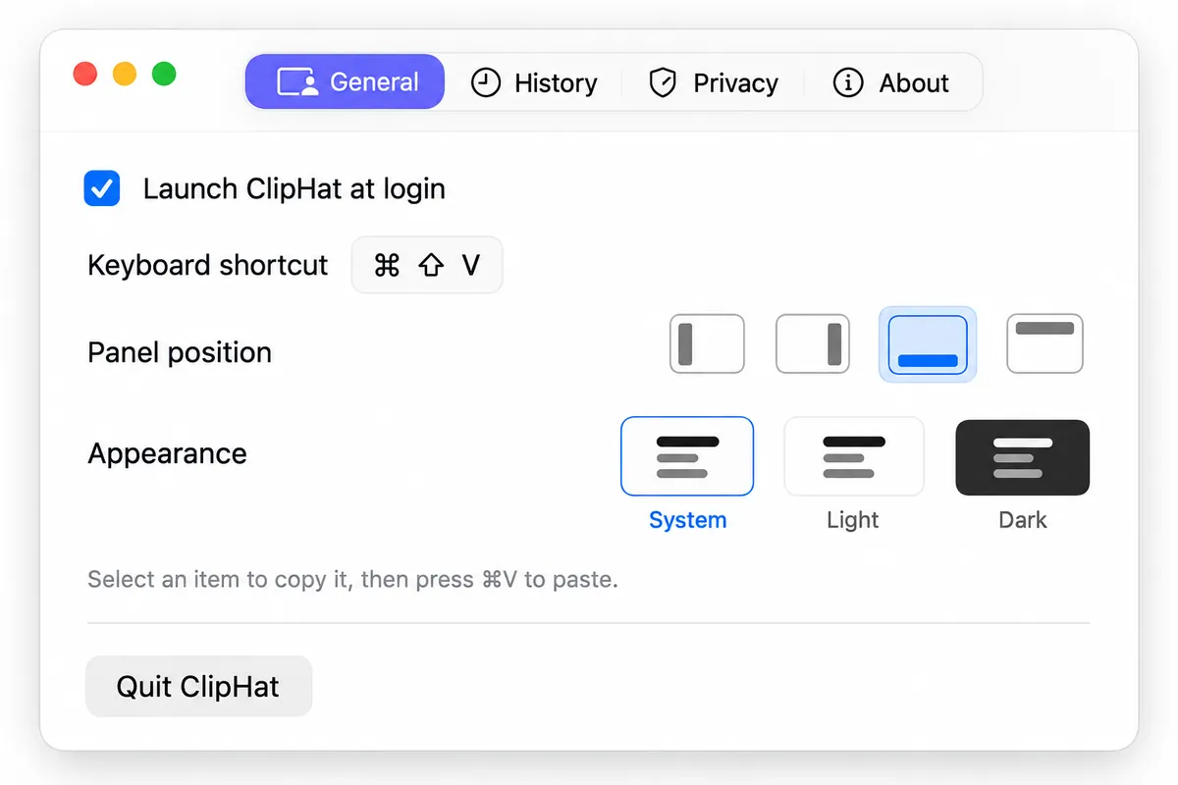Click the Dark label under Appearance

point(1023,520)
